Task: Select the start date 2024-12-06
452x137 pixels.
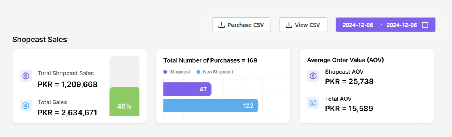Action: pos(358,25)
